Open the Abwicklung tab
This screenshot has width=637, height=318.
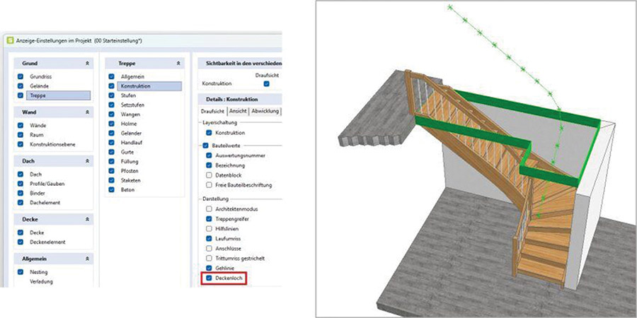point(265,111)
